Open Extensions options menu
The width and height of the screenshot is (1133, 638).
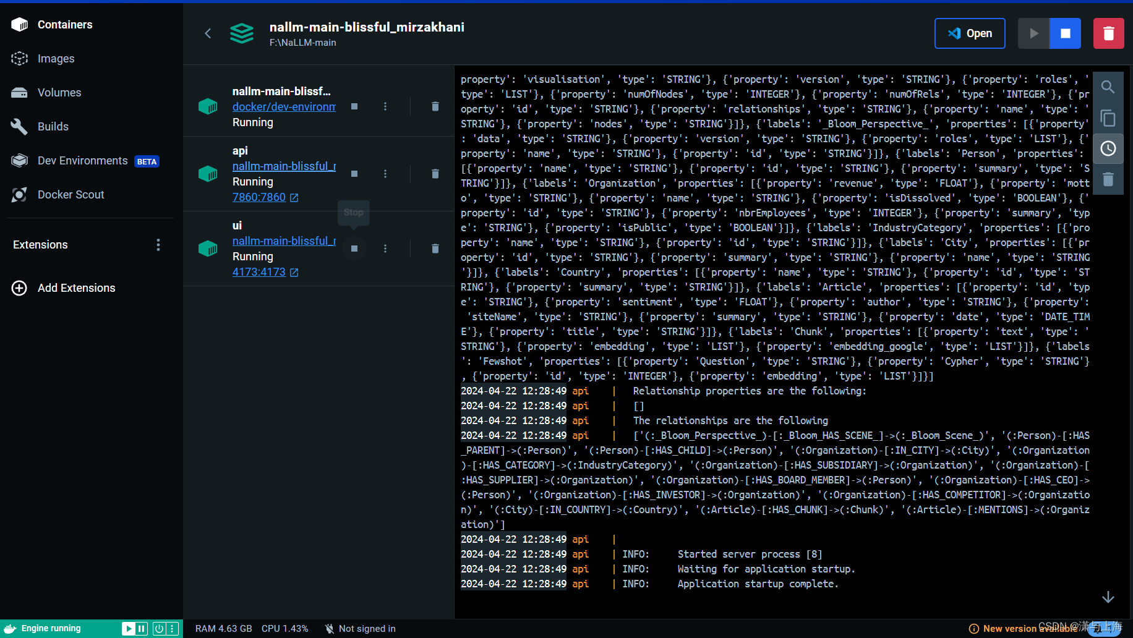(158, 245)
